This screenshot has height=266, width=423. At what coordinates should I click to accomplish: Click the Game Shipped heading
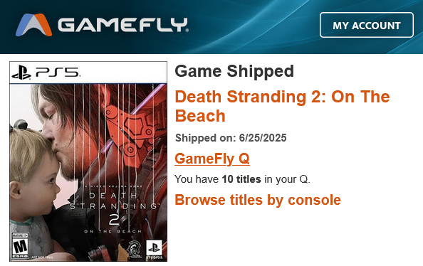click(x=234, y=71)
